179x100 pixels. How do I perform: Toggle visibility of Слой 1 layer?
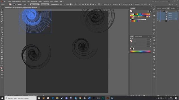[x=157, y=11]
